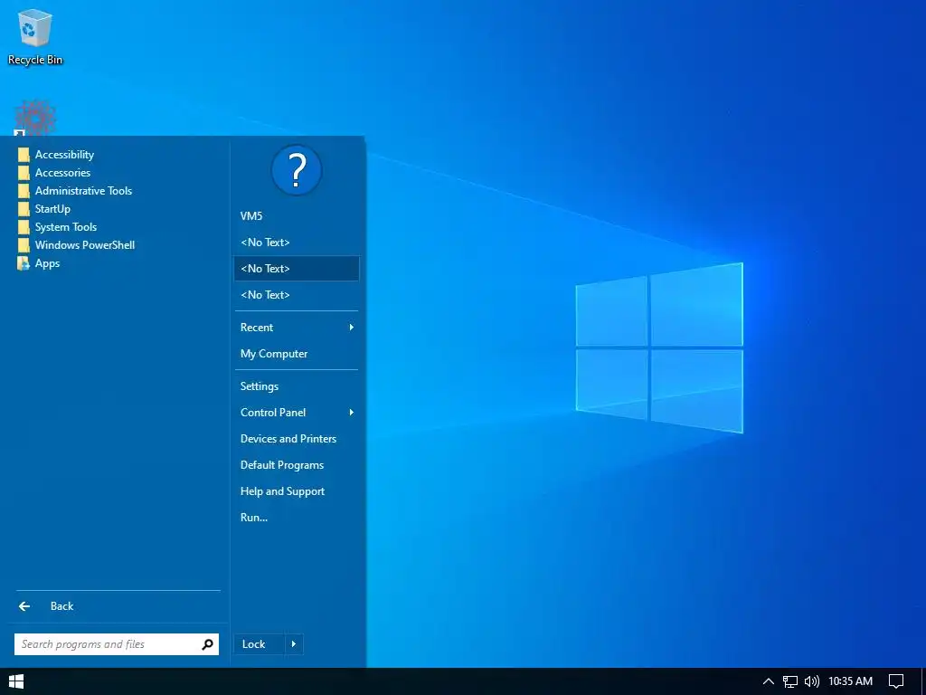Click the Administrative Tools folder icon
The image size is (926, 695).
pyautogui.click(x=24, y=191)
